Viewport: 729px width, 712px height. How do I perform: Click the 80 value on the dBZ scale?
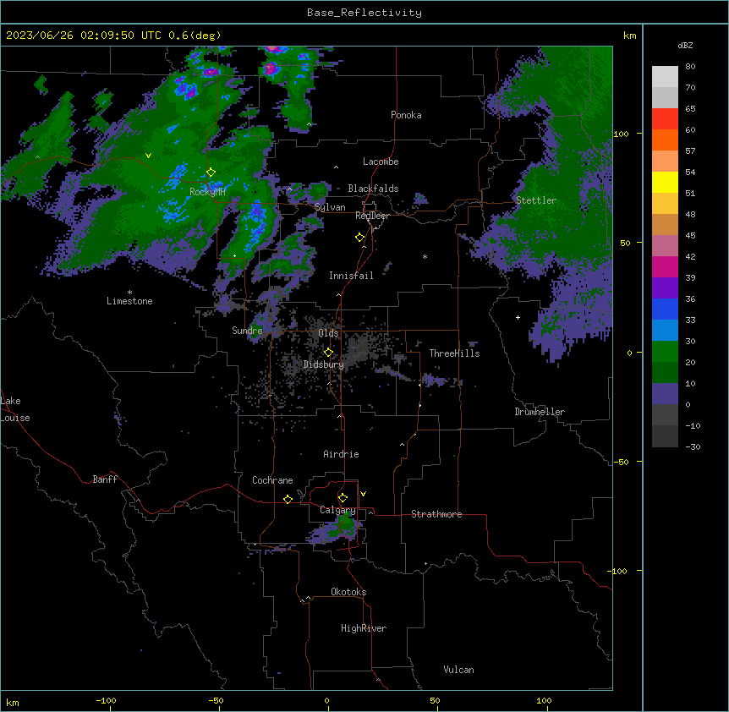[690, 67]
